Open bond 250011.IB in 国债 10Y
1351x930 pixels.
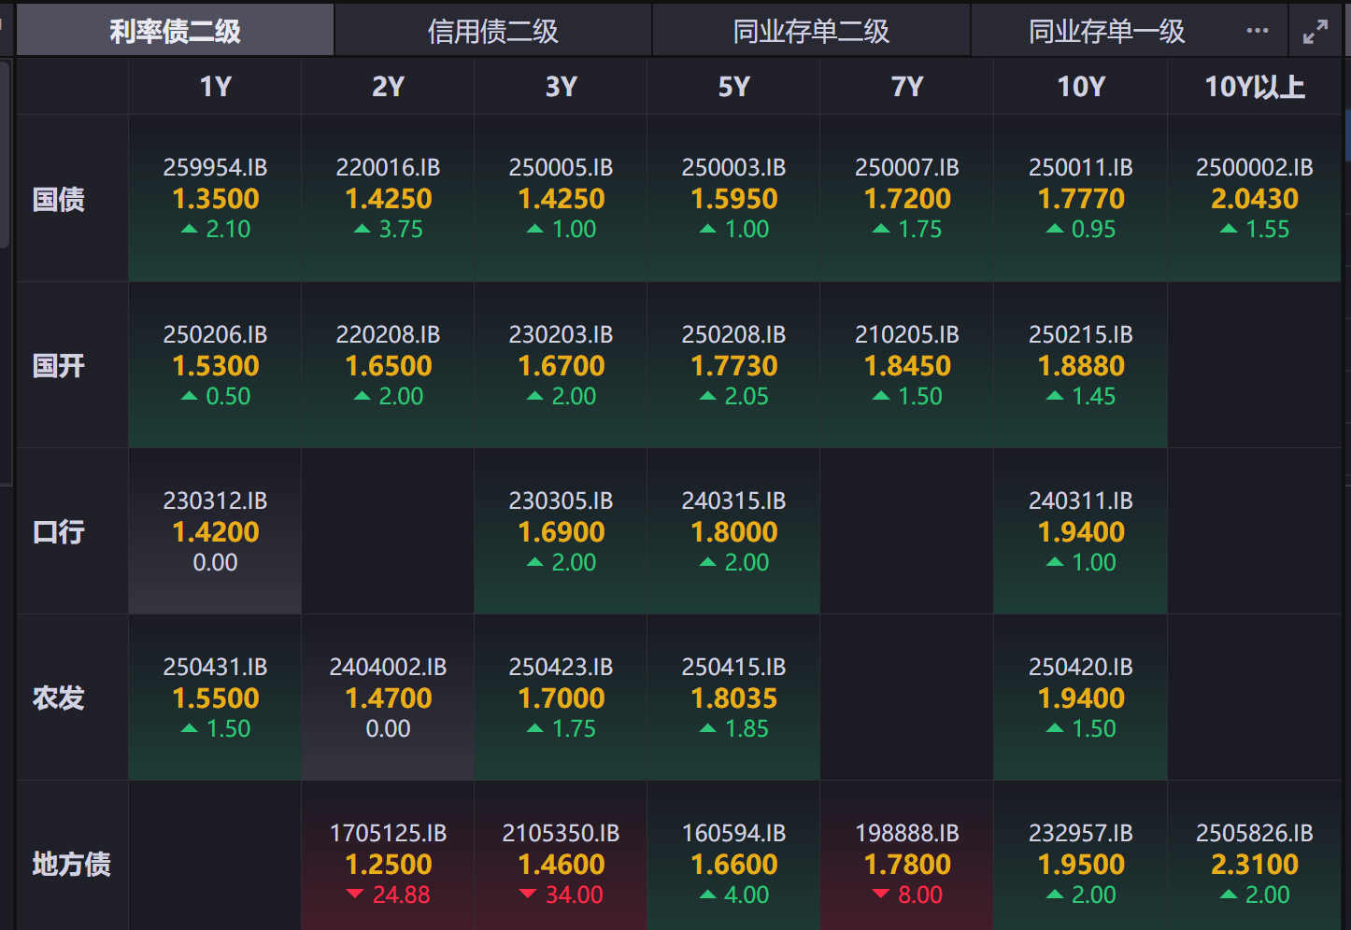tap(1080, 198)
